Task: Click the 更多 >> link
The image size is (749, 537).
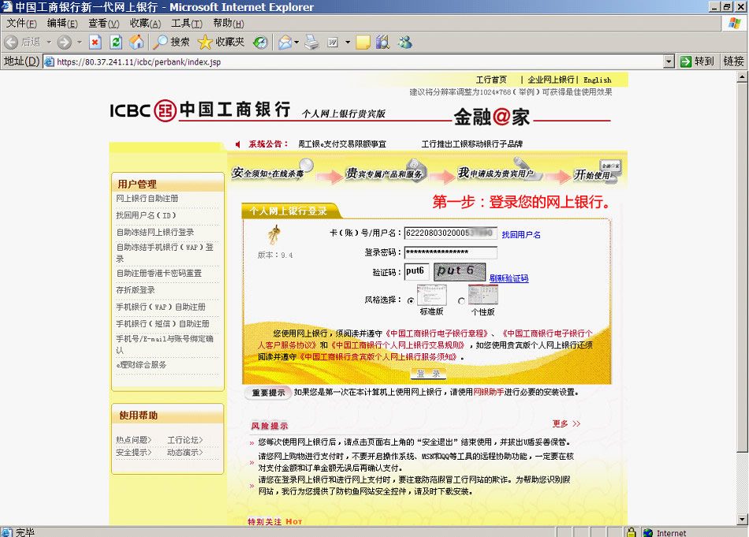Action: point(566,423)
